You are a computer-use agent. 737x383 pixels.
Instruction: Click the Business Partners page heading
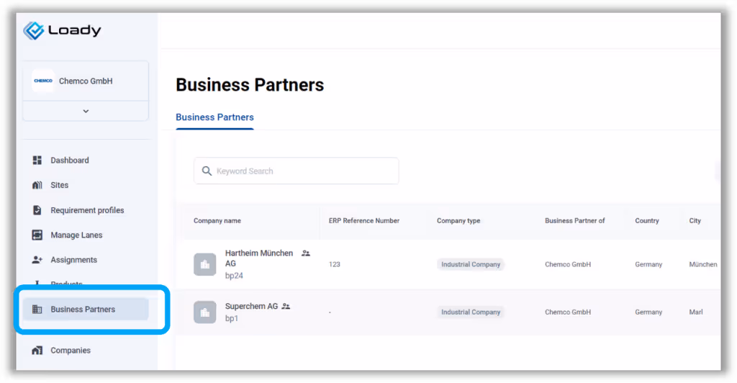(250, 85)
